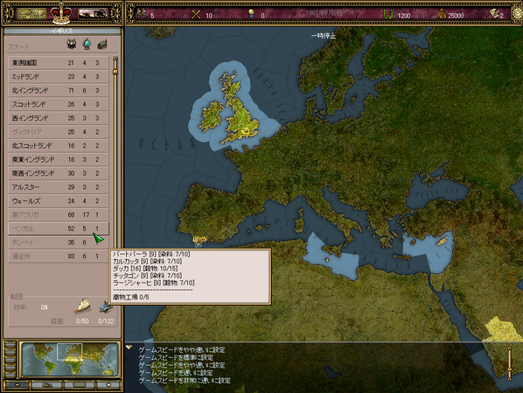Click highlighted Gibraltar province on map

click(x=200, y=240)
